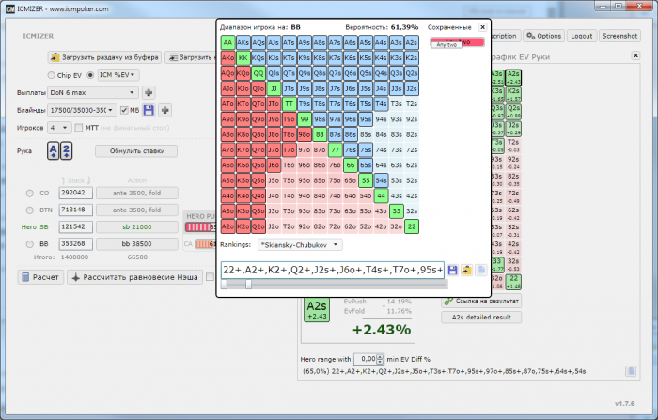Select the AKs cell in range grid

pos(243,42)
